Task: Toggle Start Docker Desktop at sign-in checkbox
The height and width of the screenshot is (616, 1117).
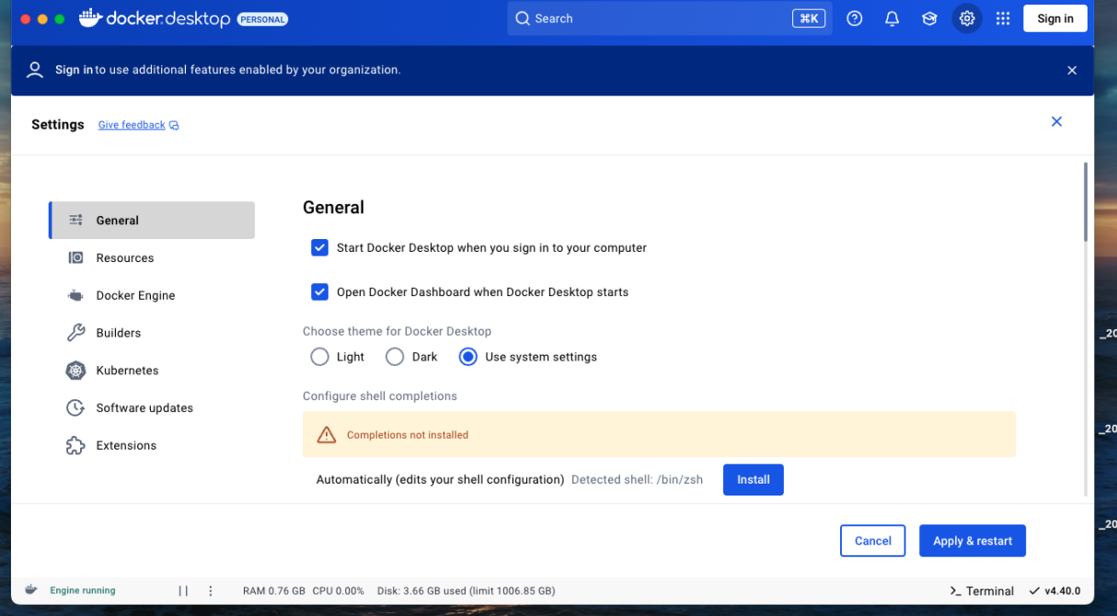Action: 319,247
